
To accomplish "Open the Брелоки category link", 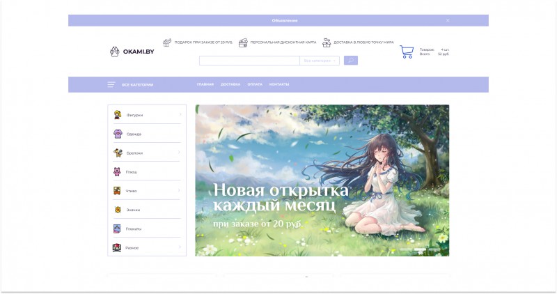I will (x=134, y=153).
